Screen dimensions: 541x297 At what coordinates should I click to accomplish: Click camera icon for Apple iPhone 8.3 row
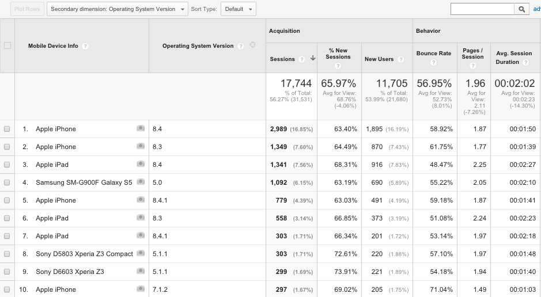[141, 146]
